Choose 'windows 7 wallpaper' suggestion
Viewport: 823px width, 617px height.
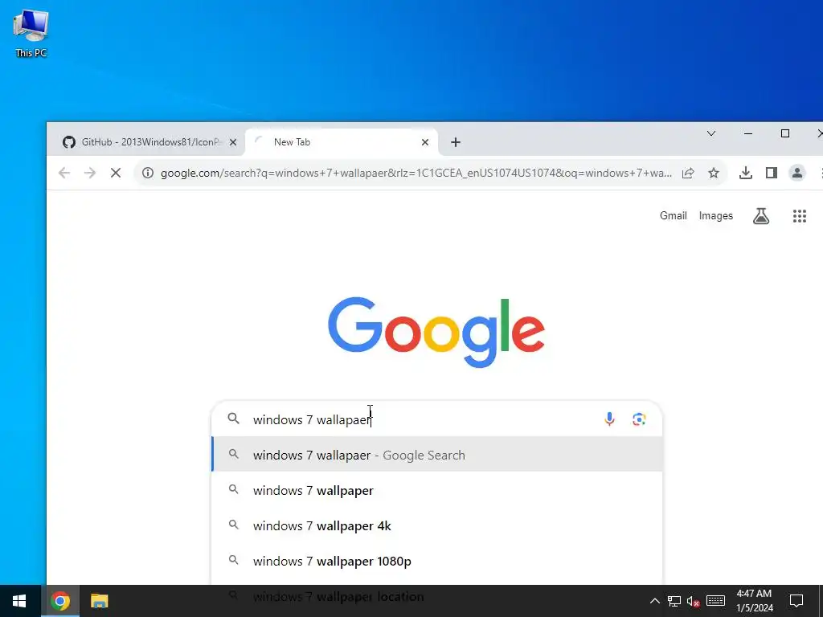coord(436,491)
